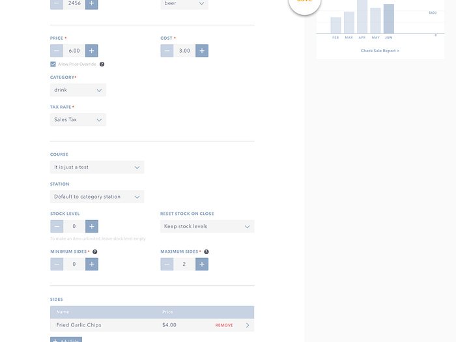Click the Cost field showing 3.00

[x=184, y=51]
